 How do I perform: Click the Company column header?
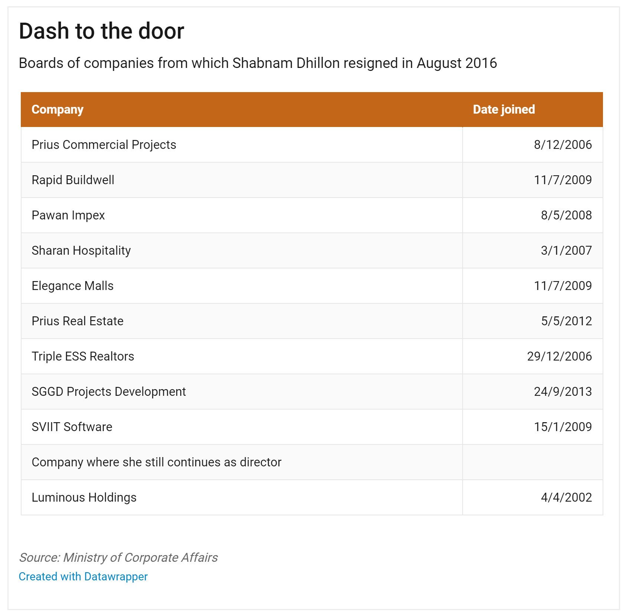click(58, 110)
